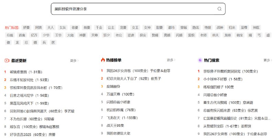The width and height of the screenshot is (275, 138).
Task: Expand 更多 for the 最近更新 list
Action: (74, 61)
